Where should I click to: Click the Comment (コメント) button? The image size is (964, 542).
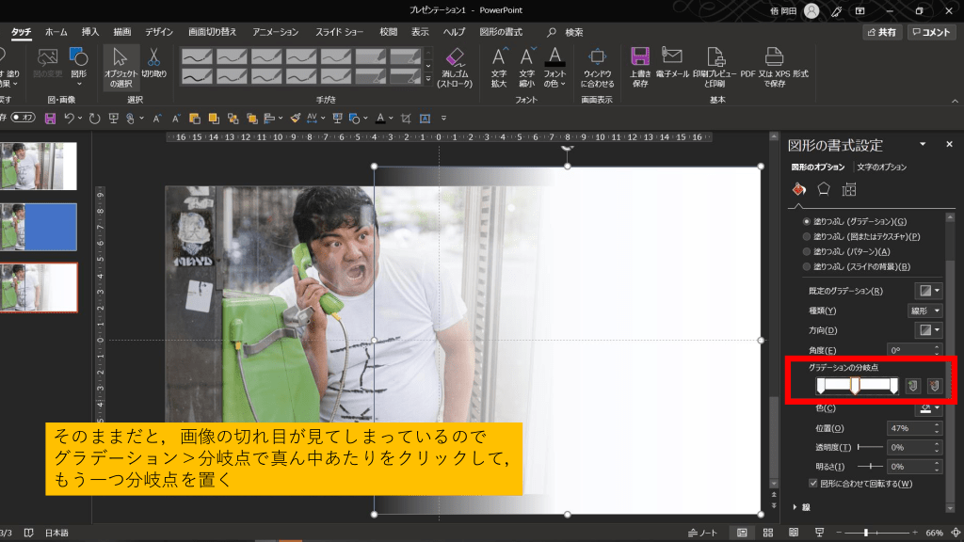[932, 32]
